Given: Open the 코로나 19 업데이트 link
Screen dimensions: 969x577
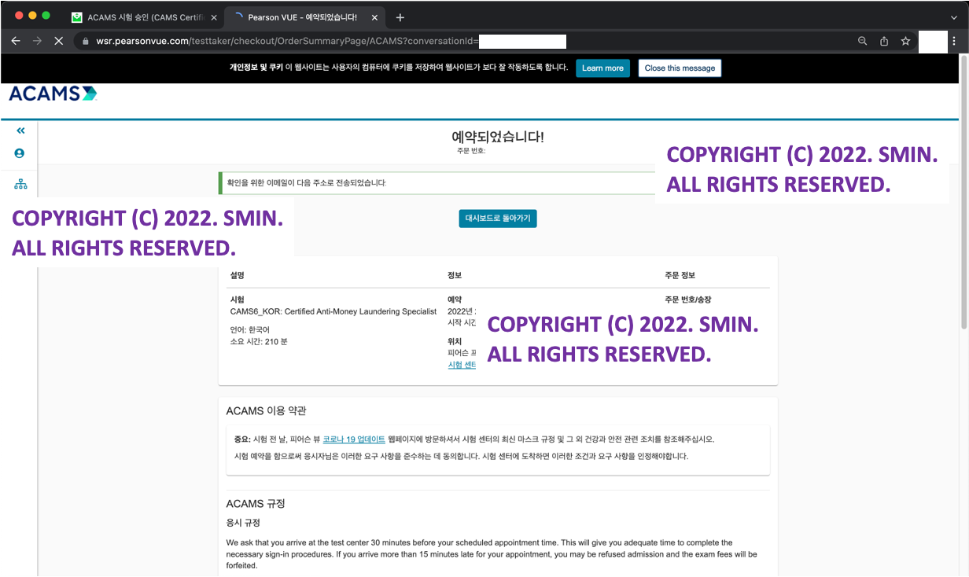Looking at the screenshot, I should pos(354,439).
